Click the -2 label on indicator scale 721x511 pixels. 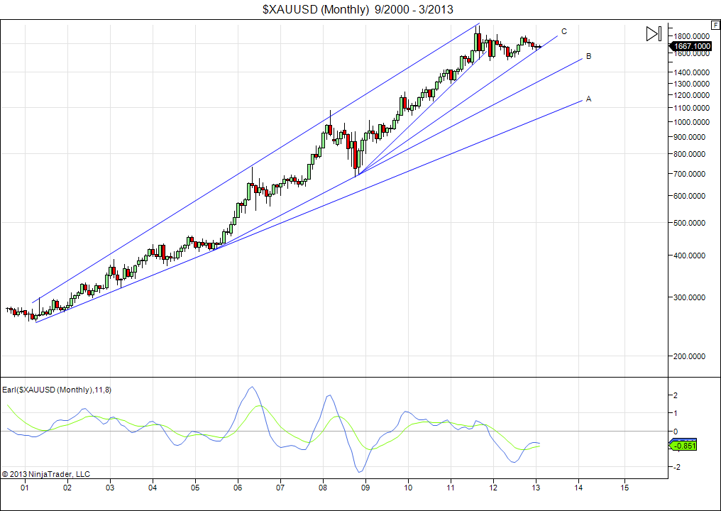676,467
